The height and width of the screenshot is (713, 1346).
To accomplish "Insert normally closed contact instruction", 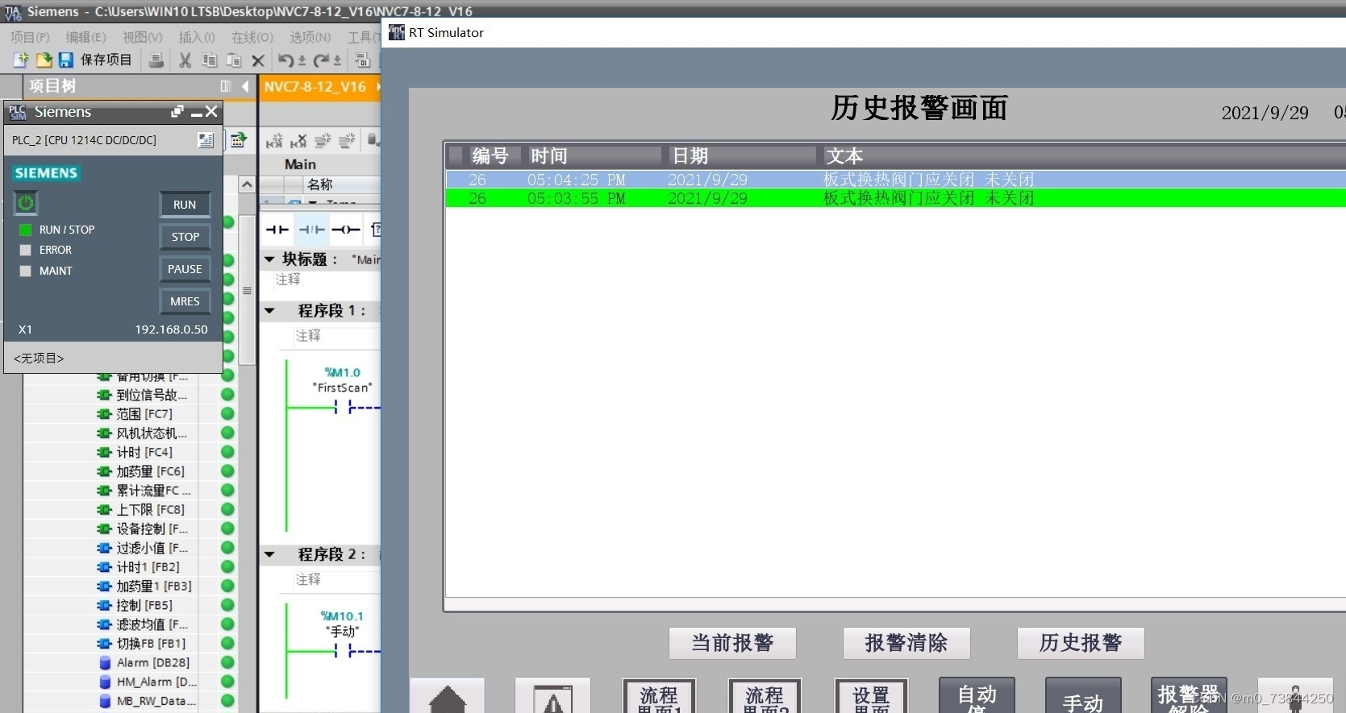I will [x=311, y=230].
